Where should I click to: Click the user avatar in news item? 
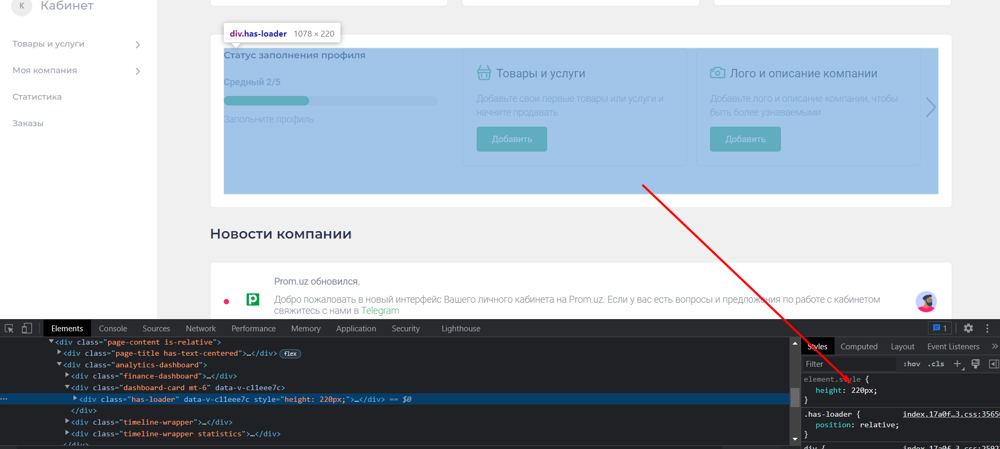coord(926,302)
